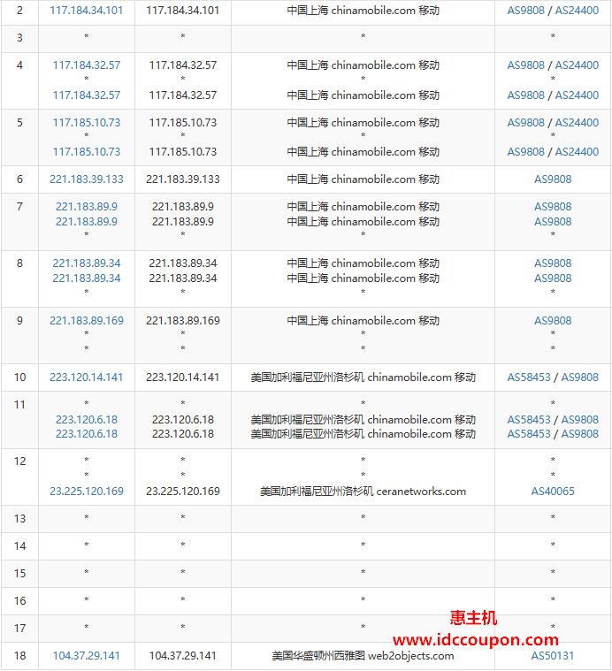Select plain black 221.183.89.169 text in hop 9
Viewport: 612px width, 671px height.
(x=183, y=321)
